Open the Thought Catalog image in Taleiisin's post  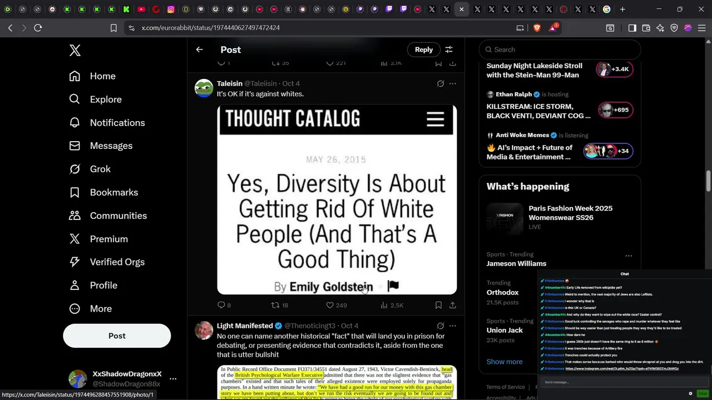[x=337, y=199]
